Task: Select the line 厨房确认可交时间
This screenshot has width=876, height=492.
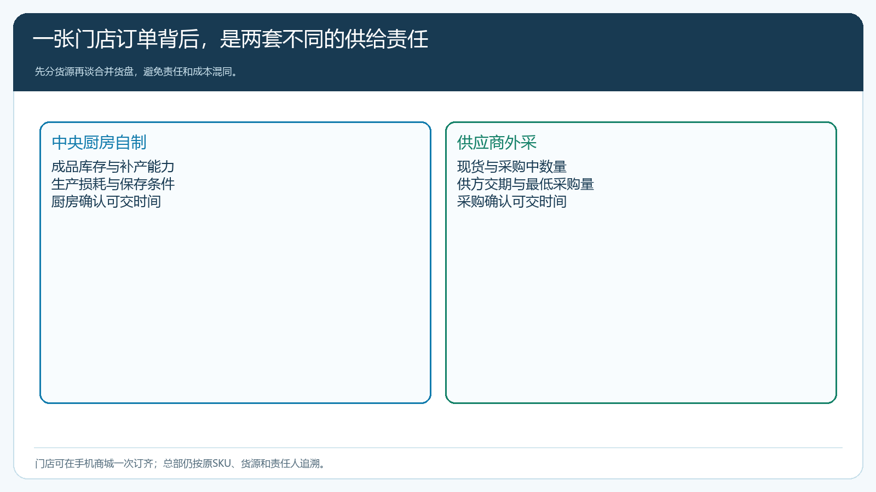Action: point(106,202)
